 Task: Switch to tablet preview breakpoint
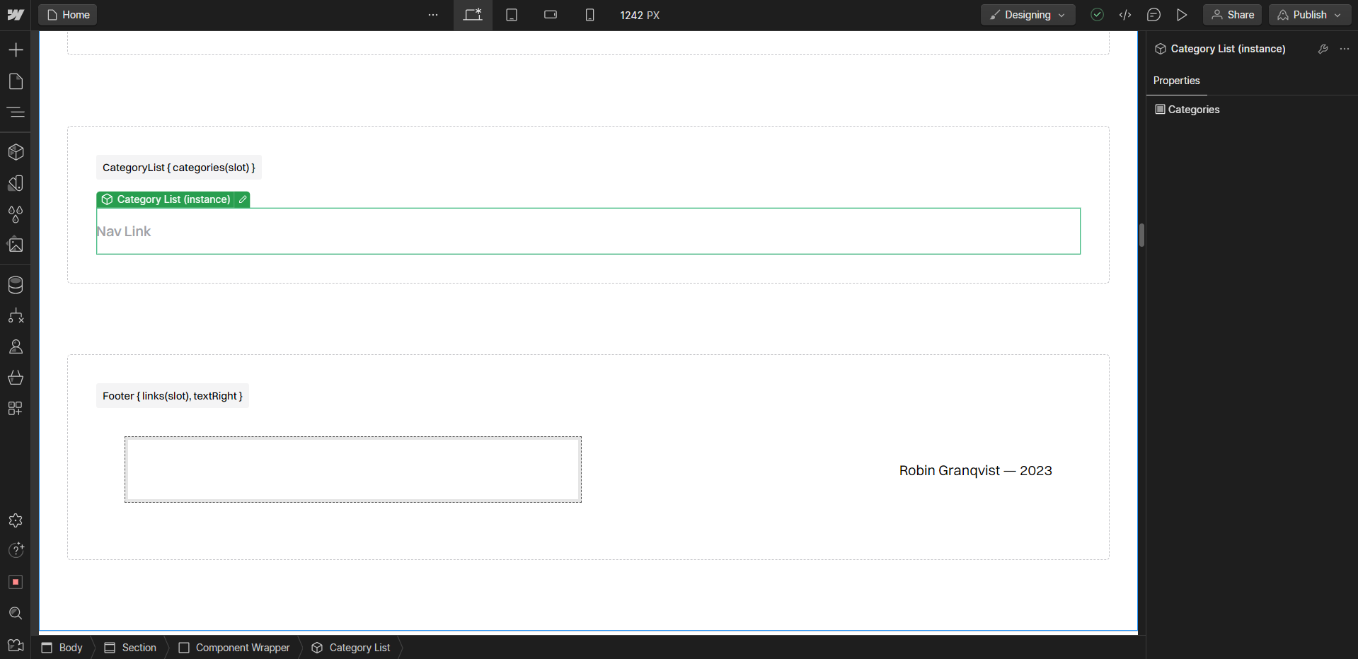point(512,14)
